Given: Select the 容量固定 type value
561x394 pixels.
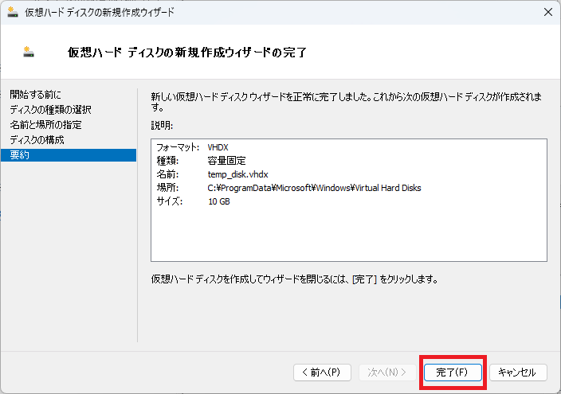Looking at the screenshot, I should (226, 161).
